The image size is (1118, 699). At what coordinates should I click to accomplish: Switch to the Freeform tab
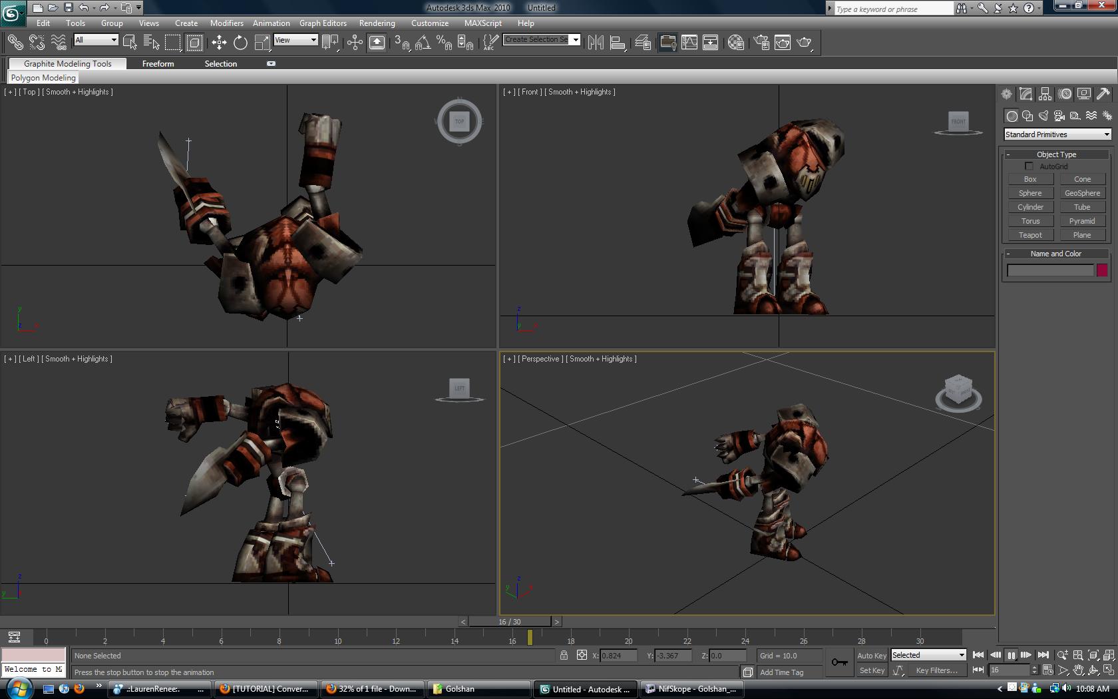click(x=158, y=64)
